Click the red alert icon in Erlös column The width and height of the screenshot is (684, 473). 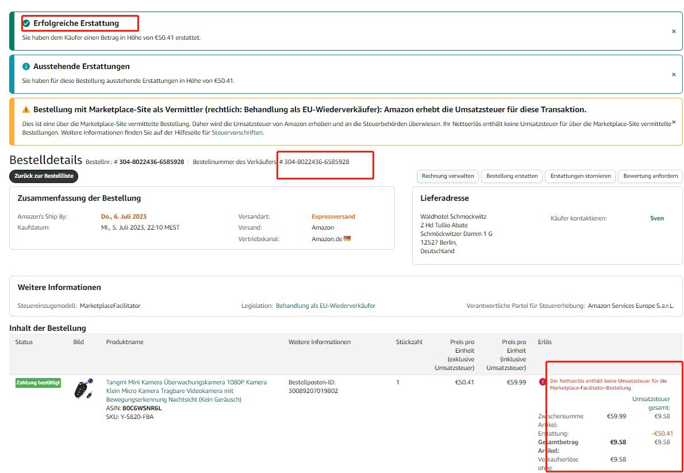pyautogui.click(x=543, y=382)
